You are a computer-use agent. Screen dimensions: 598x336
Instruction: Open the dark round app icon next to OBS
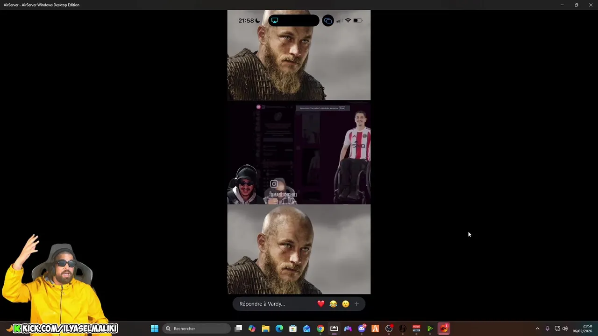[403, 329]
